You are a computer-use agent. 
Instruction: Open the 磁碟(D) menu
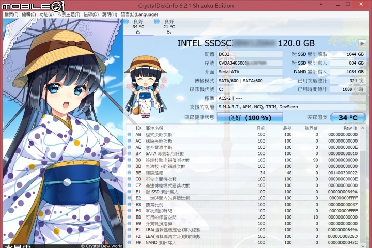[91, 14]
